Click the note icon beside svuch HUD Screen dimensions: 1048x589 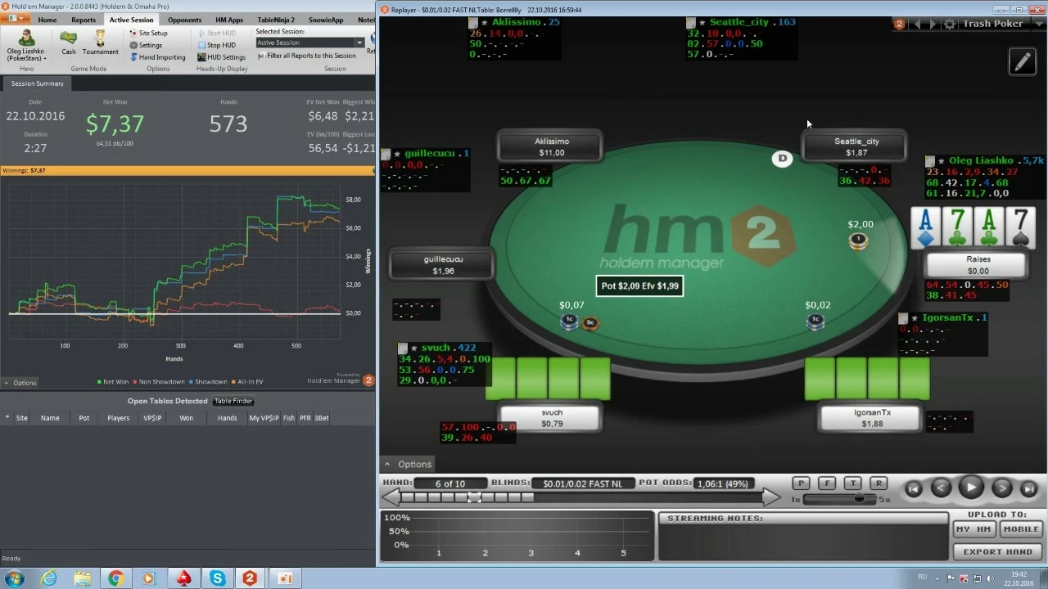coord(403,348)
